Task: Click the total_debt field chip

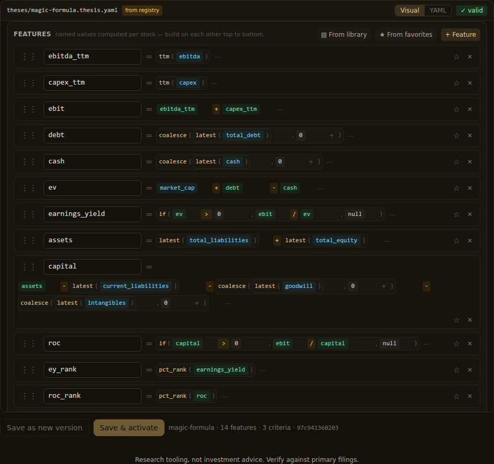Action: click(243, 135)
